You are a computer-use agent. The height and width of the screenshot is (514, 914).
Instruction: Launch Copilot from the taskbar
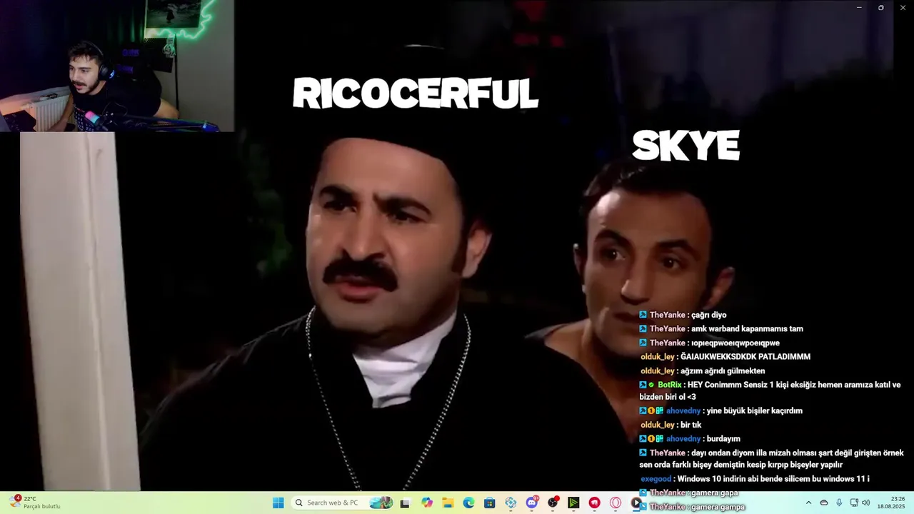(x=427, y=503)
